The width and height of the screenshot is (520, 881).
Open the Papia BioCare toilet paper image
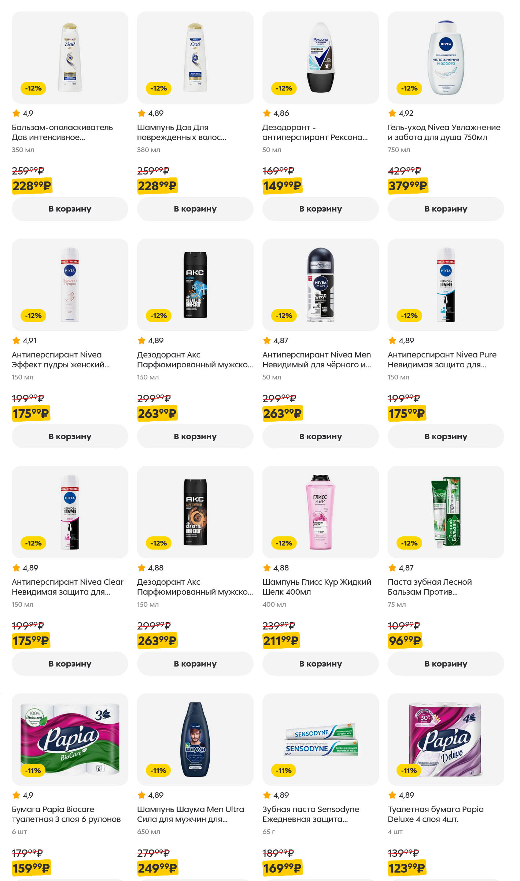(x=70, y=739)
